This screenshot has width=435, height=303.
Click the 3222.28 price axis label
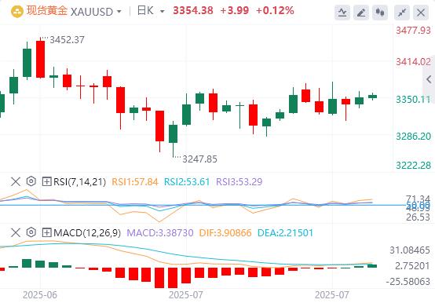[413, 166]
